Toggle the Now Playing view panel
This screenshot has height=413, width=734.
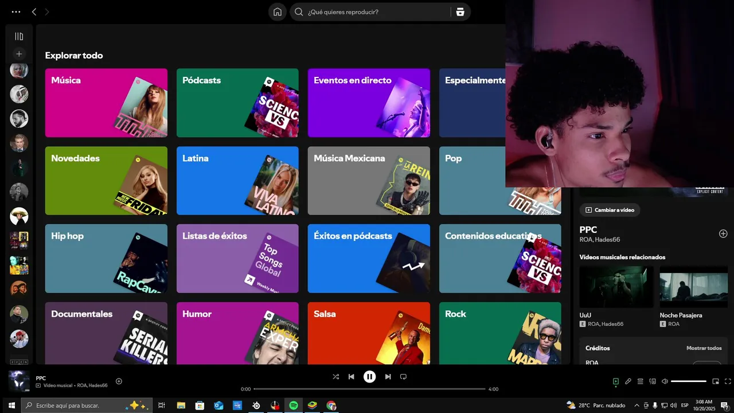[615, 381]
